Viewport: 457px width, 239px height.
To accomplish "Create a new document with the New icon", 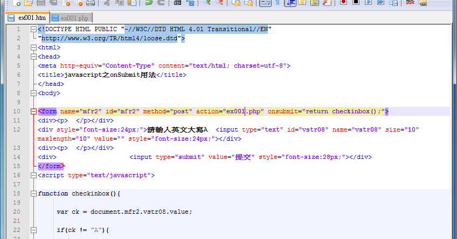I will (x=16, y=3).
